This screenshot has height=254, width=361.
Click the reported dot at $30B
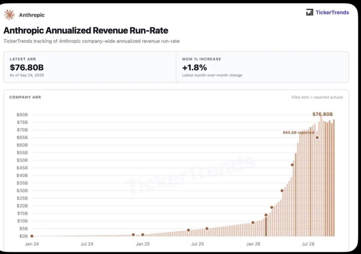tap(282, 191)
